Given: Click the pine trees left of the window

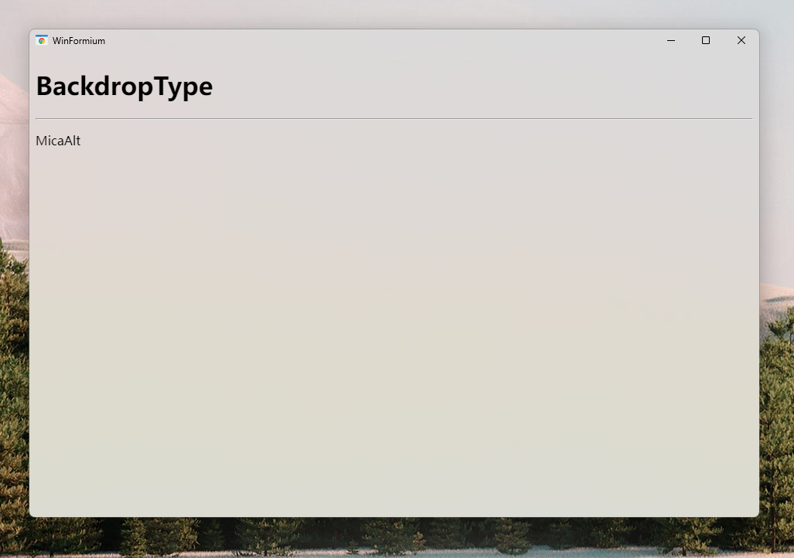Looking at the screenshot, I should pyautogui.click(x=13, y=386).
